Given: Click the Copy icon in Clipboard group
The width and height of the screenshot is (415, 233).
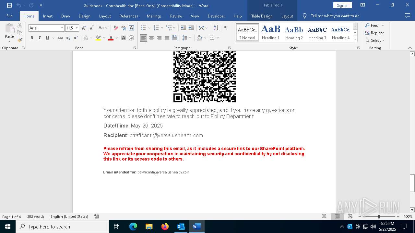Looking at the screenshot, I should coord(20,33).
